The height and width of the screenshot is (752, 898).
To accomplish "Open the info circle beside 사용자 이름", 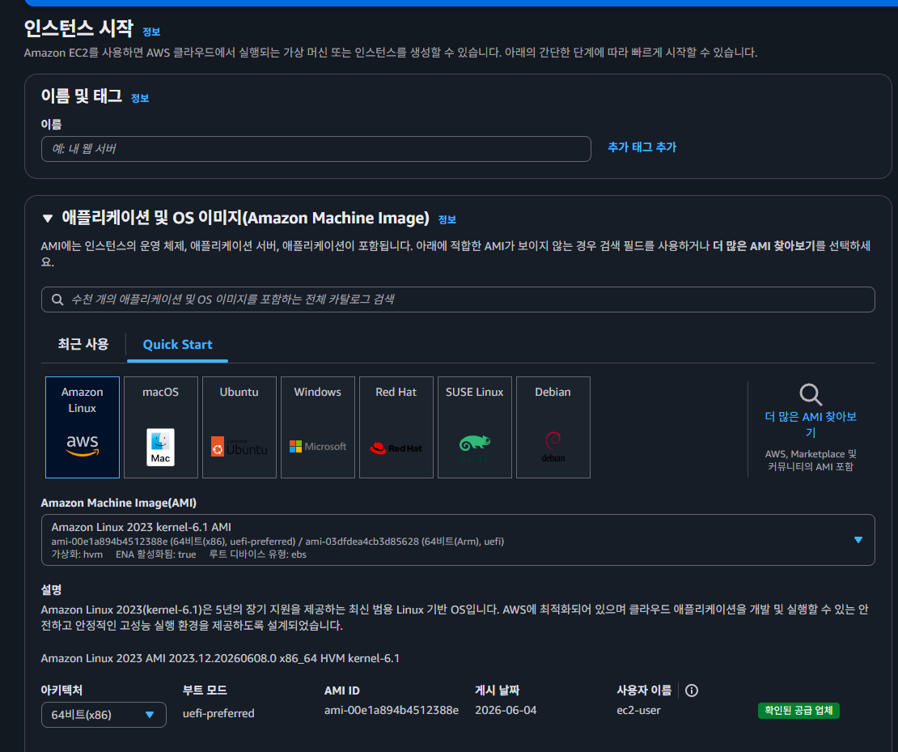I will [691, 690].
